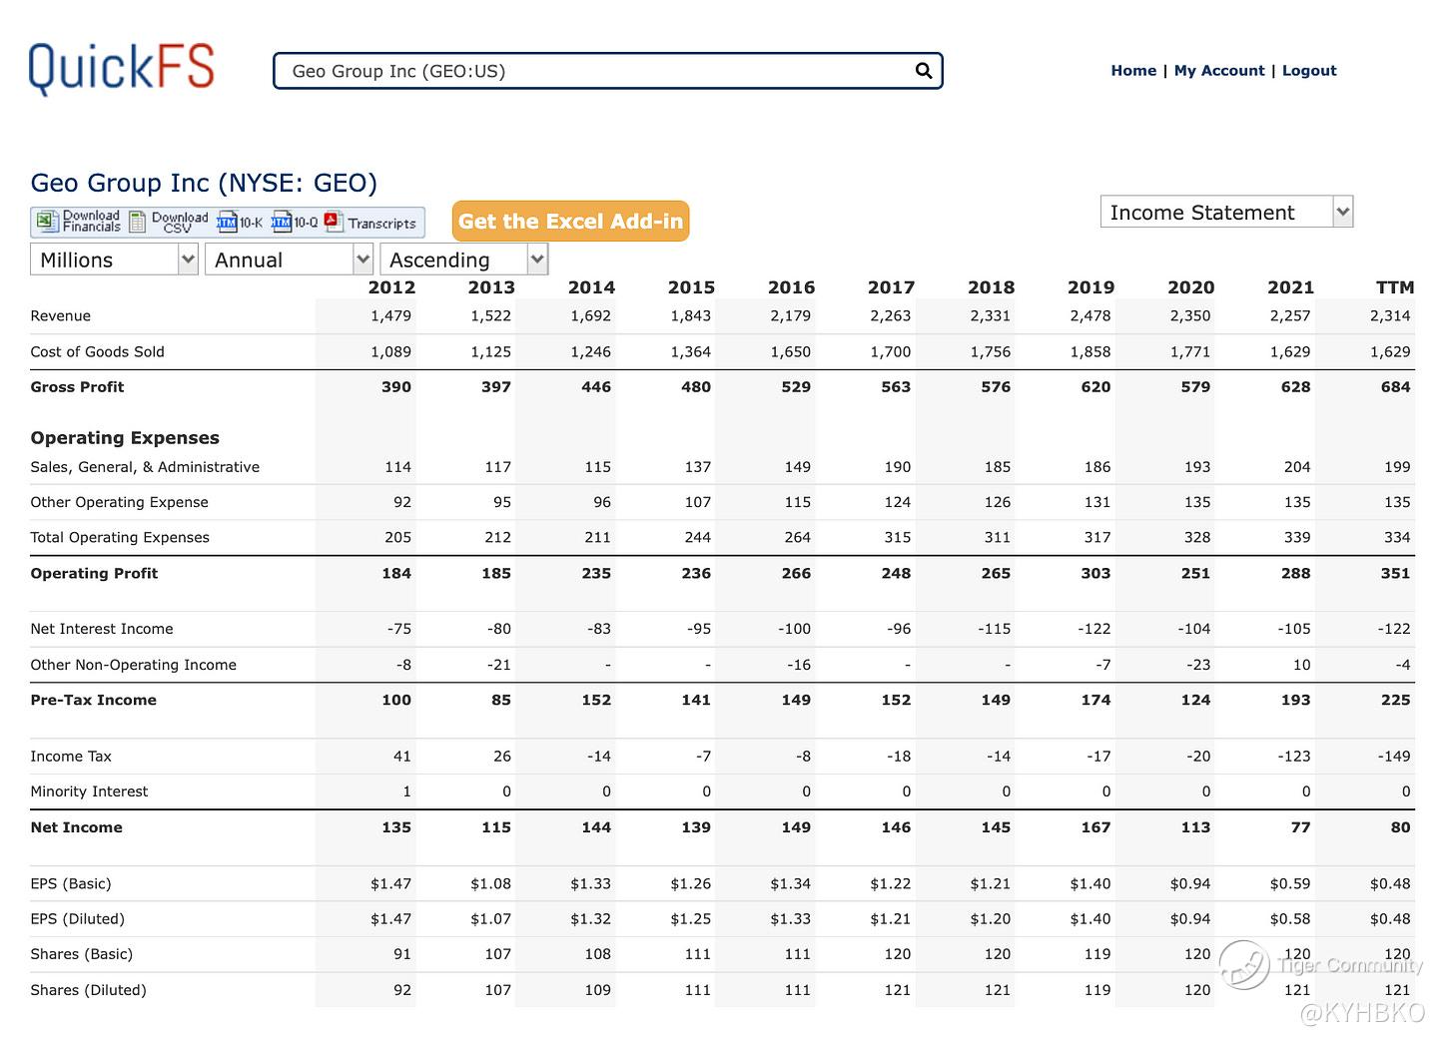Open the Ascending sort order dropdown

click(463, 260)
